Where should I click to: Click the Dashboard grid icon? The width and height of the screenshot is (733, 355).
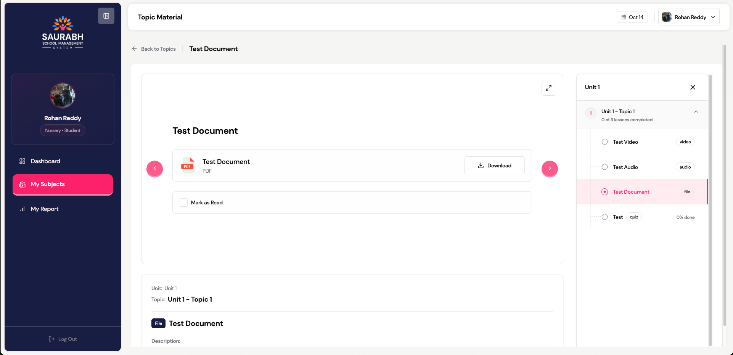pyautogui.click(x=23, y=161)
